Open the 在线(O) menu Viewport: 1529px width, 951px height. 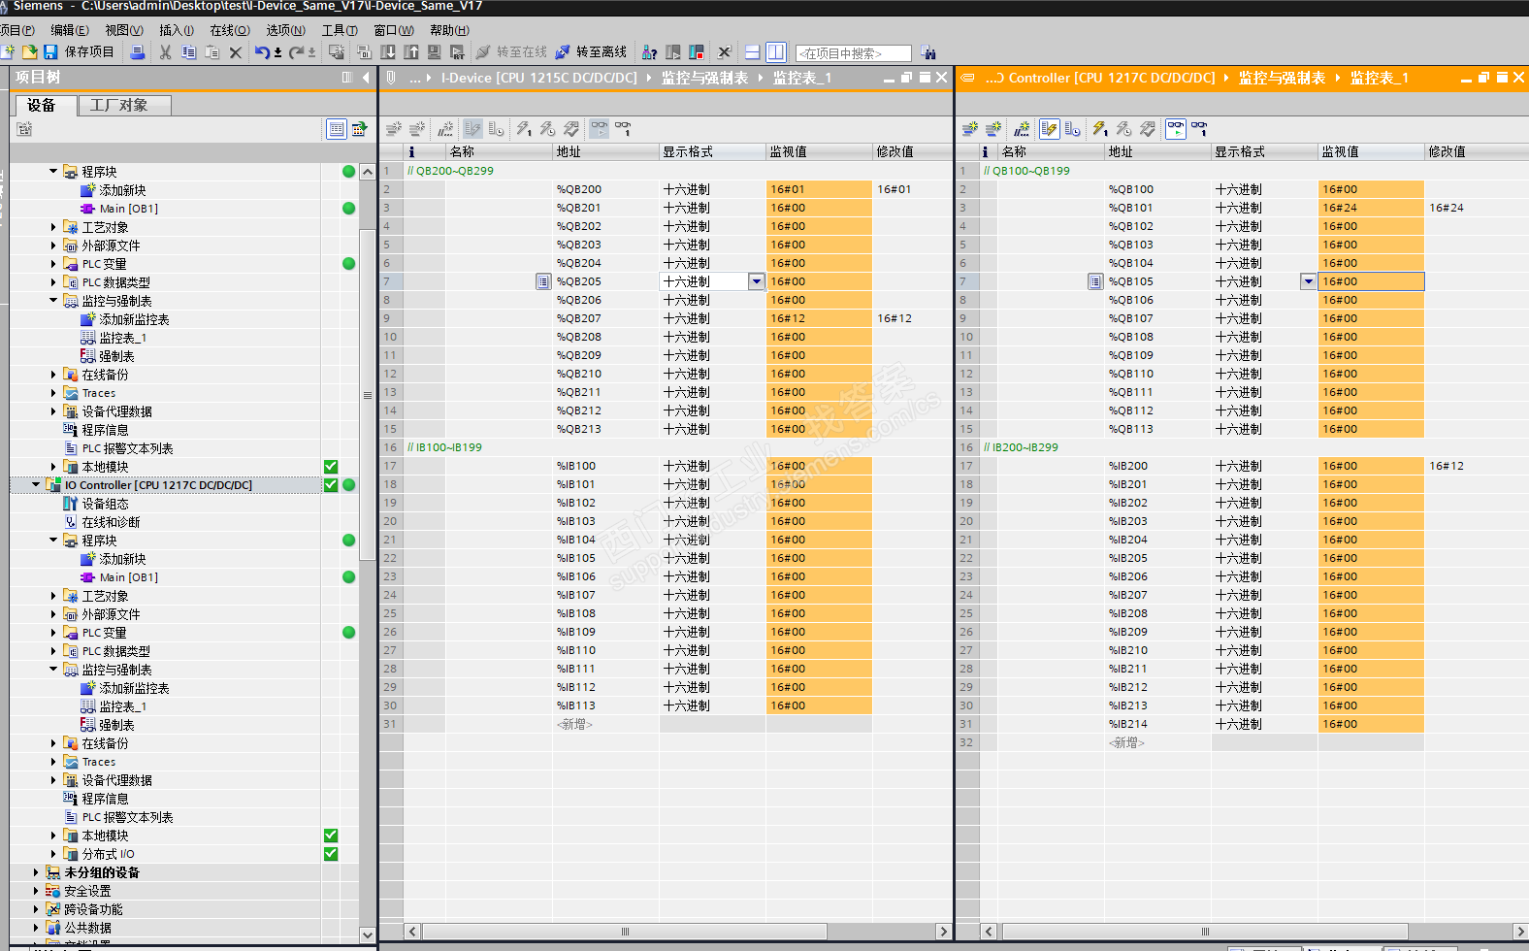tap(229, 30)
